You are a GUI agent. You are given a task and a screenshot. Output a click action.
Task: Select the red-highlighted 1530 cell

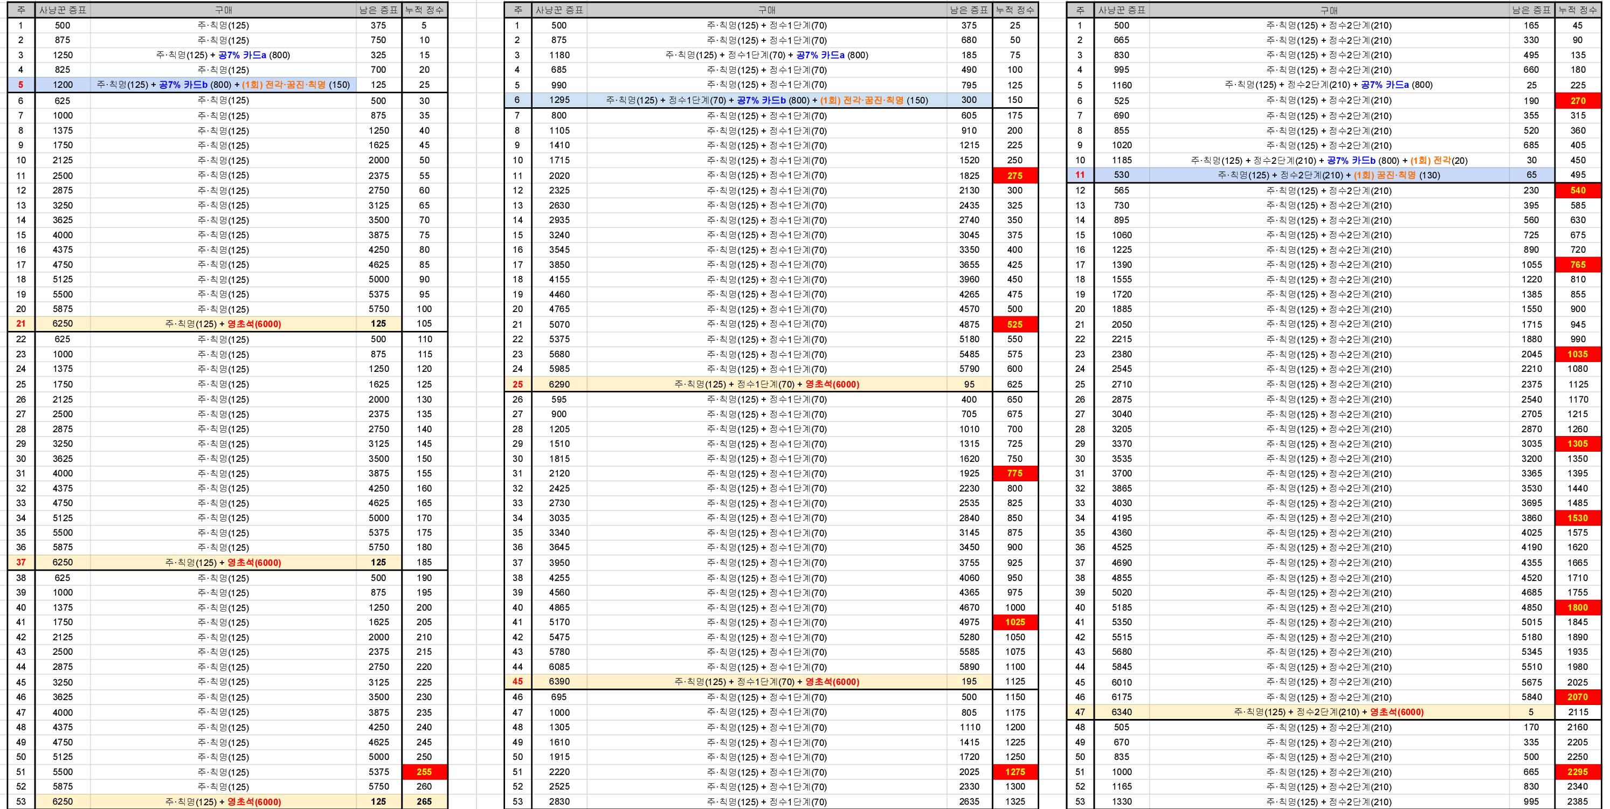click(x=1577, y=517)
